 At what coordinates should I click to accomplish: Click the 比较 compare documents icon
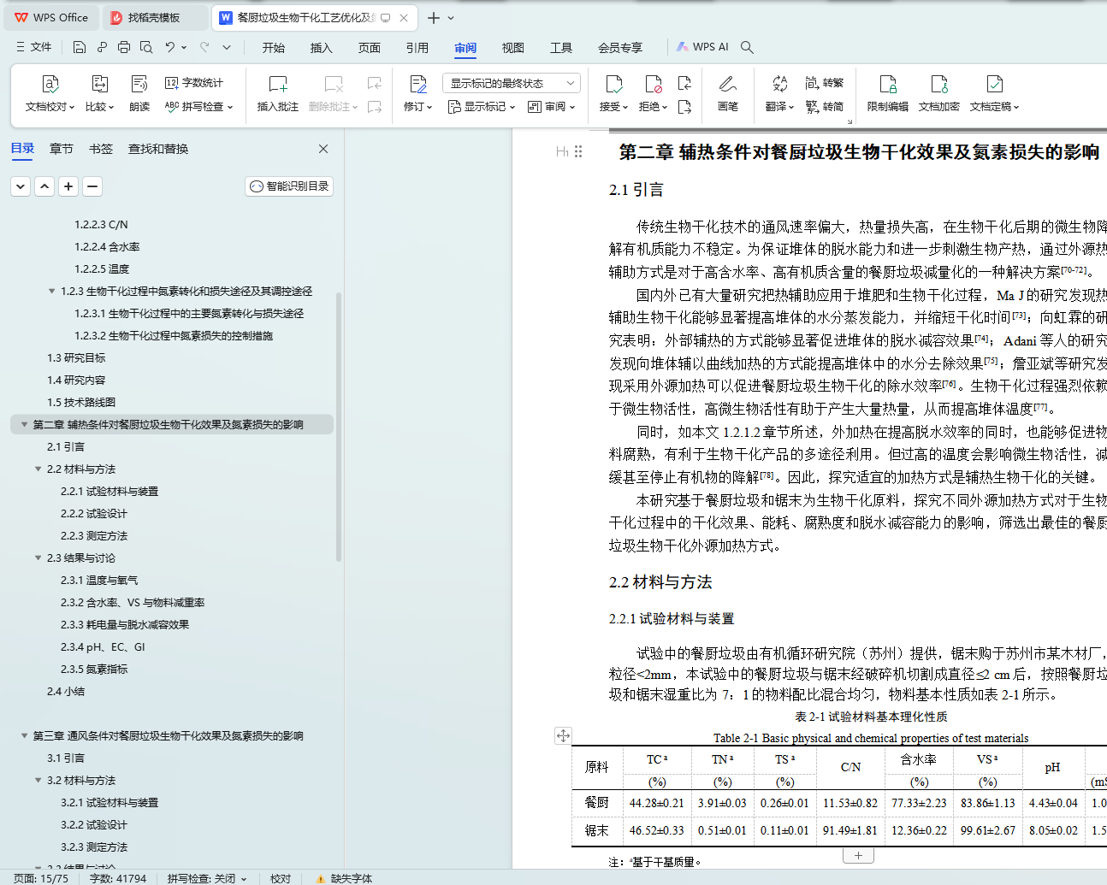click(x=99, y=84)
